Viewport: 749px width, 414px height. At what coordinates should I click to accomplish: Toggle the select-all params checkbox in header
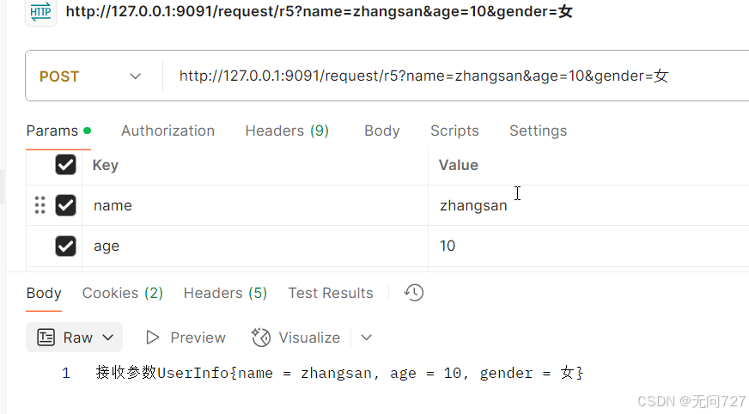(65, 165)
